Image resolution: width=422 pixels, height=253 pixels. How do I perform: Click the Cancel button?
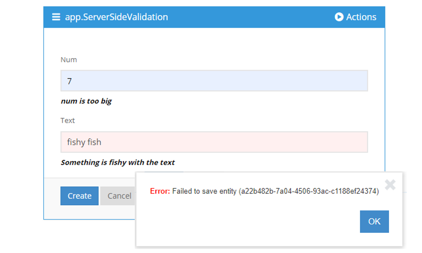pos(118,196)
